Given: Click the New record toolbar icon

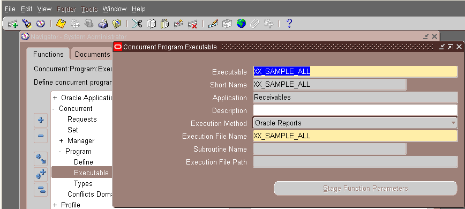Looking at the screenshot, I should (13, 24).
